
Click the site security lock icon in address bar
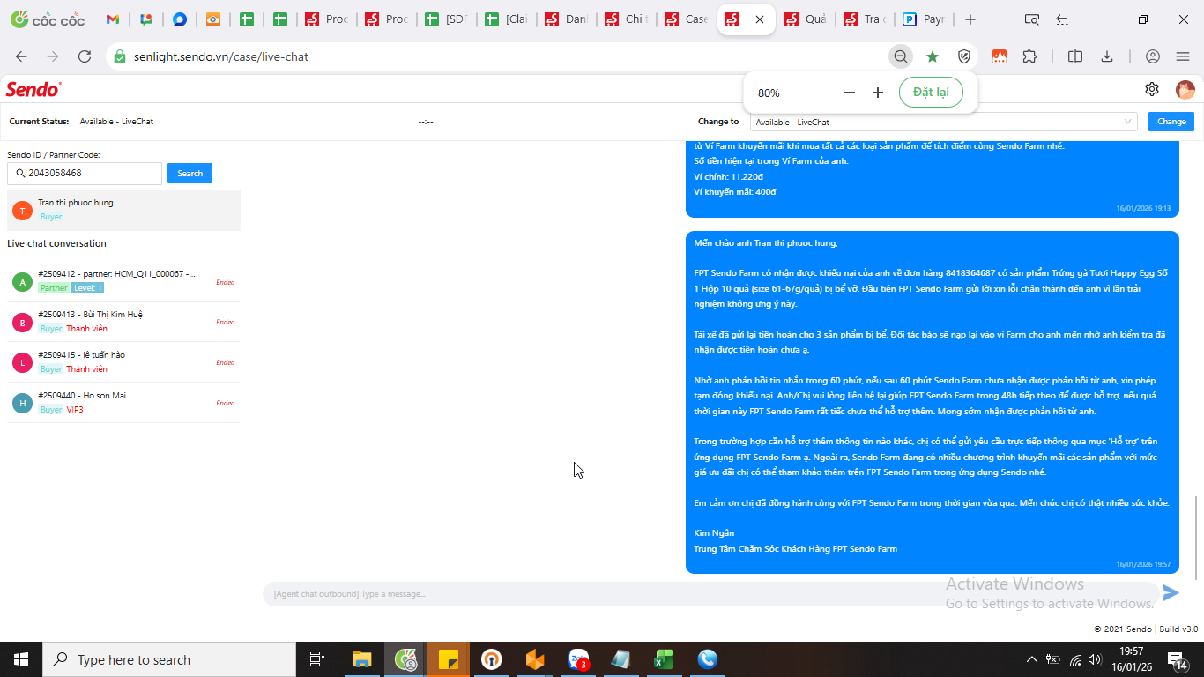pyautogui.click(x=120, y=56)
